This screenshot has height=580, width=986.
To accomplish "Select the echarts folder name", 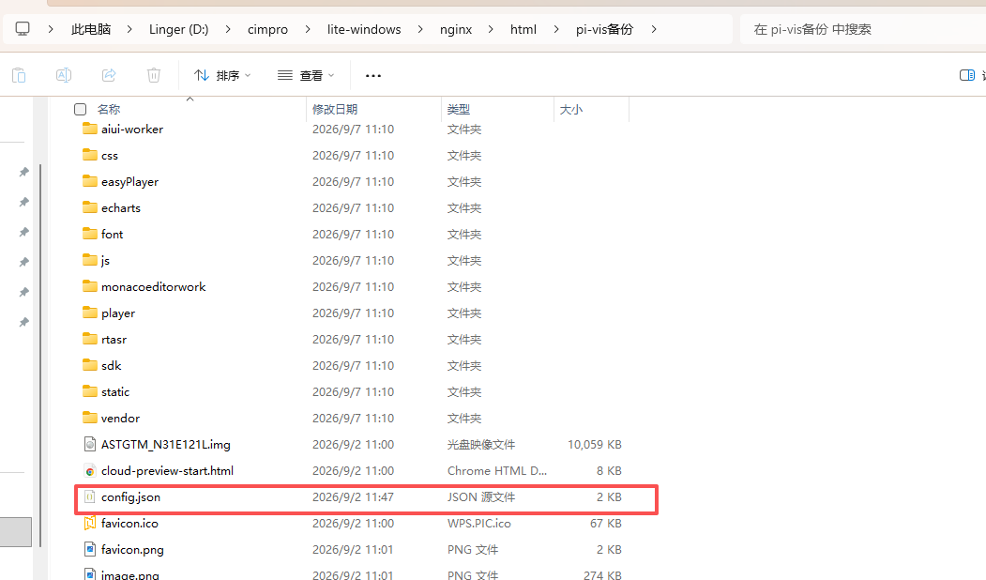I will 121,208.
